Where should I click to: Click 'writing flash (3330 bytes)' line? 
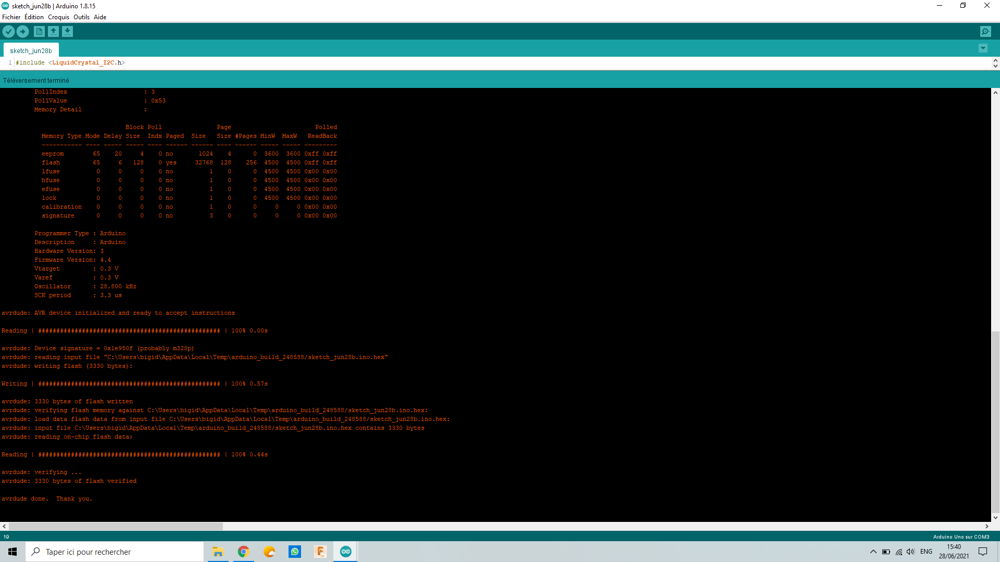(67, 366)
